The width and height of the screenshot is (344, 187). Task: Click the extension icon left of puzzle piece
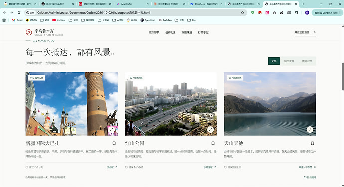tap(289, 13)
